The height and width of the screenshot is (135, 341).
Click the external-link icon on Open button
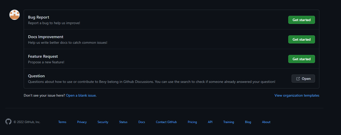pyautogui.click(x=298, y=79)
